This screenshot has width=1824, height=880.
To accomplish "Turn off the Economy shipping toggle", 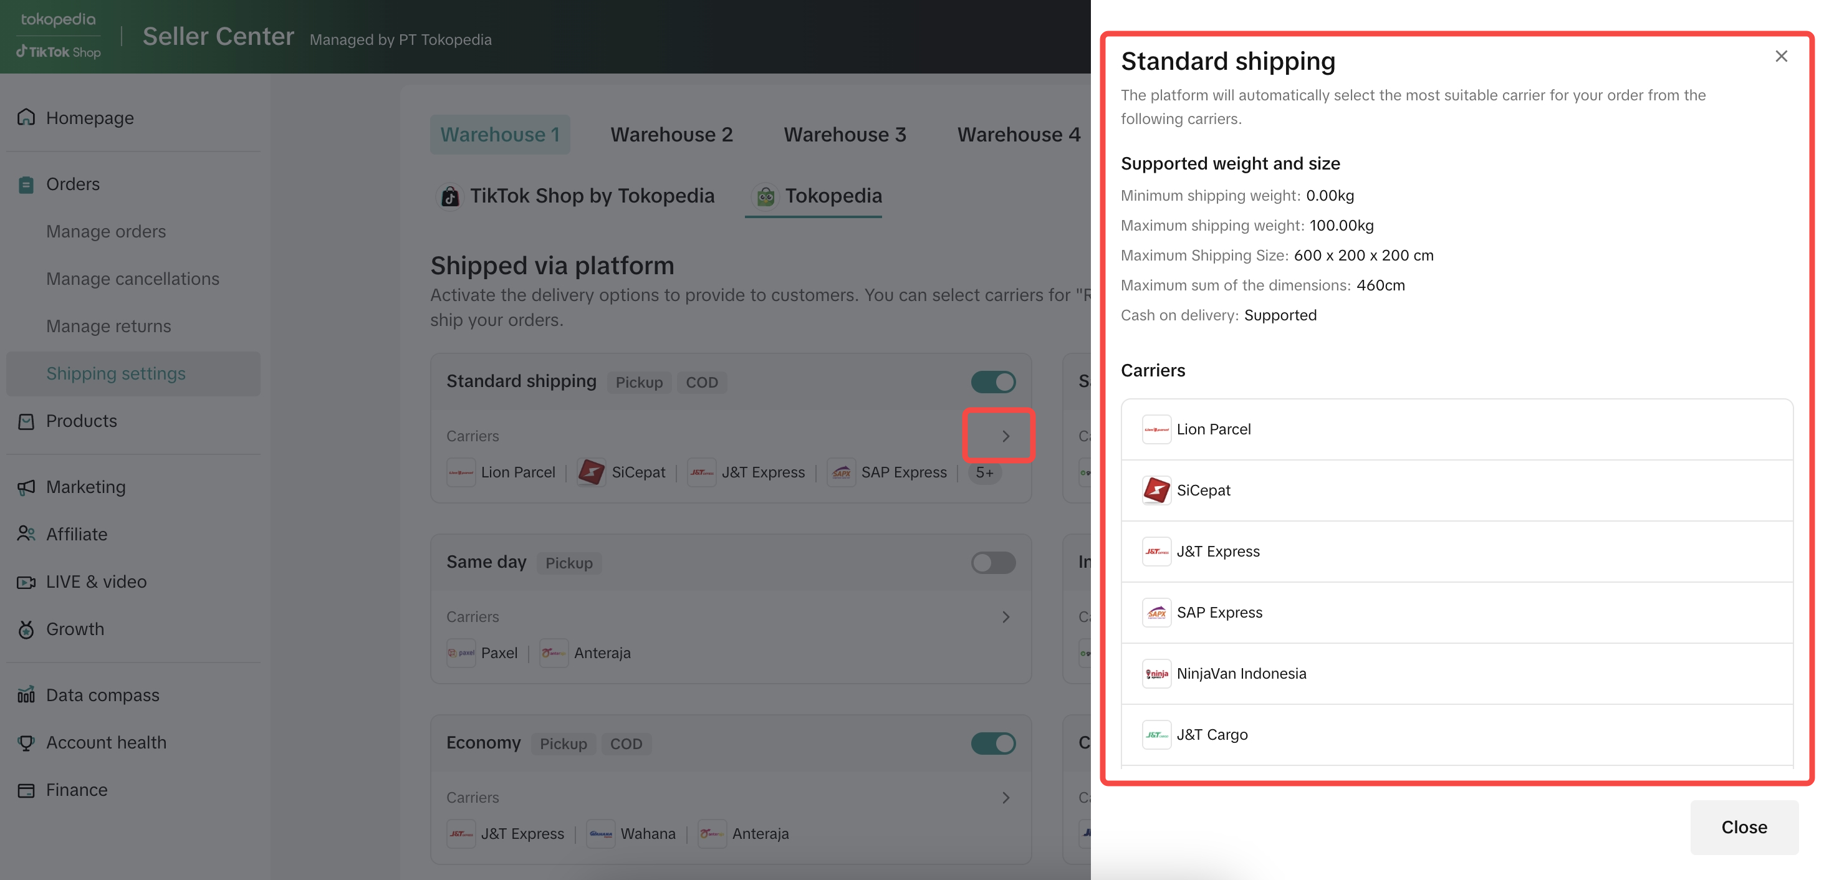I will click(992, 744).
